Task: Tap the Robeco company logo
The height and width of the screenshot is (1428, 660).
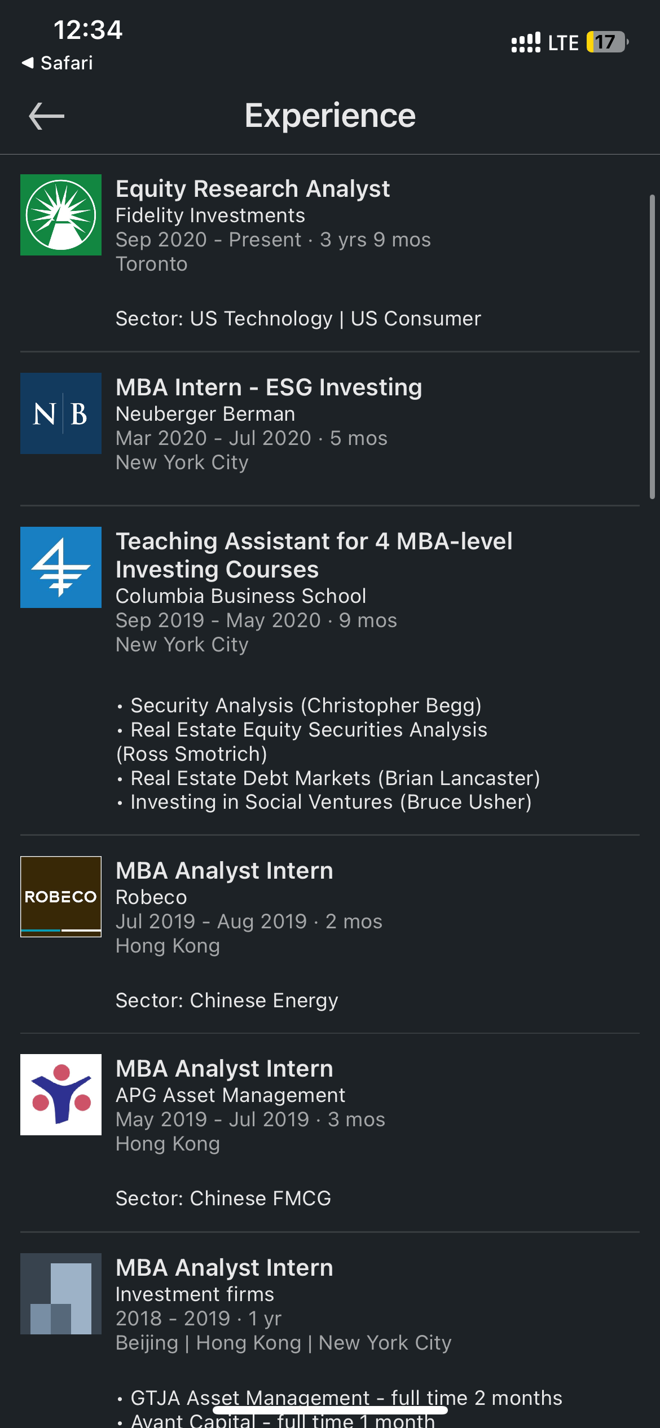Action: 61,897
